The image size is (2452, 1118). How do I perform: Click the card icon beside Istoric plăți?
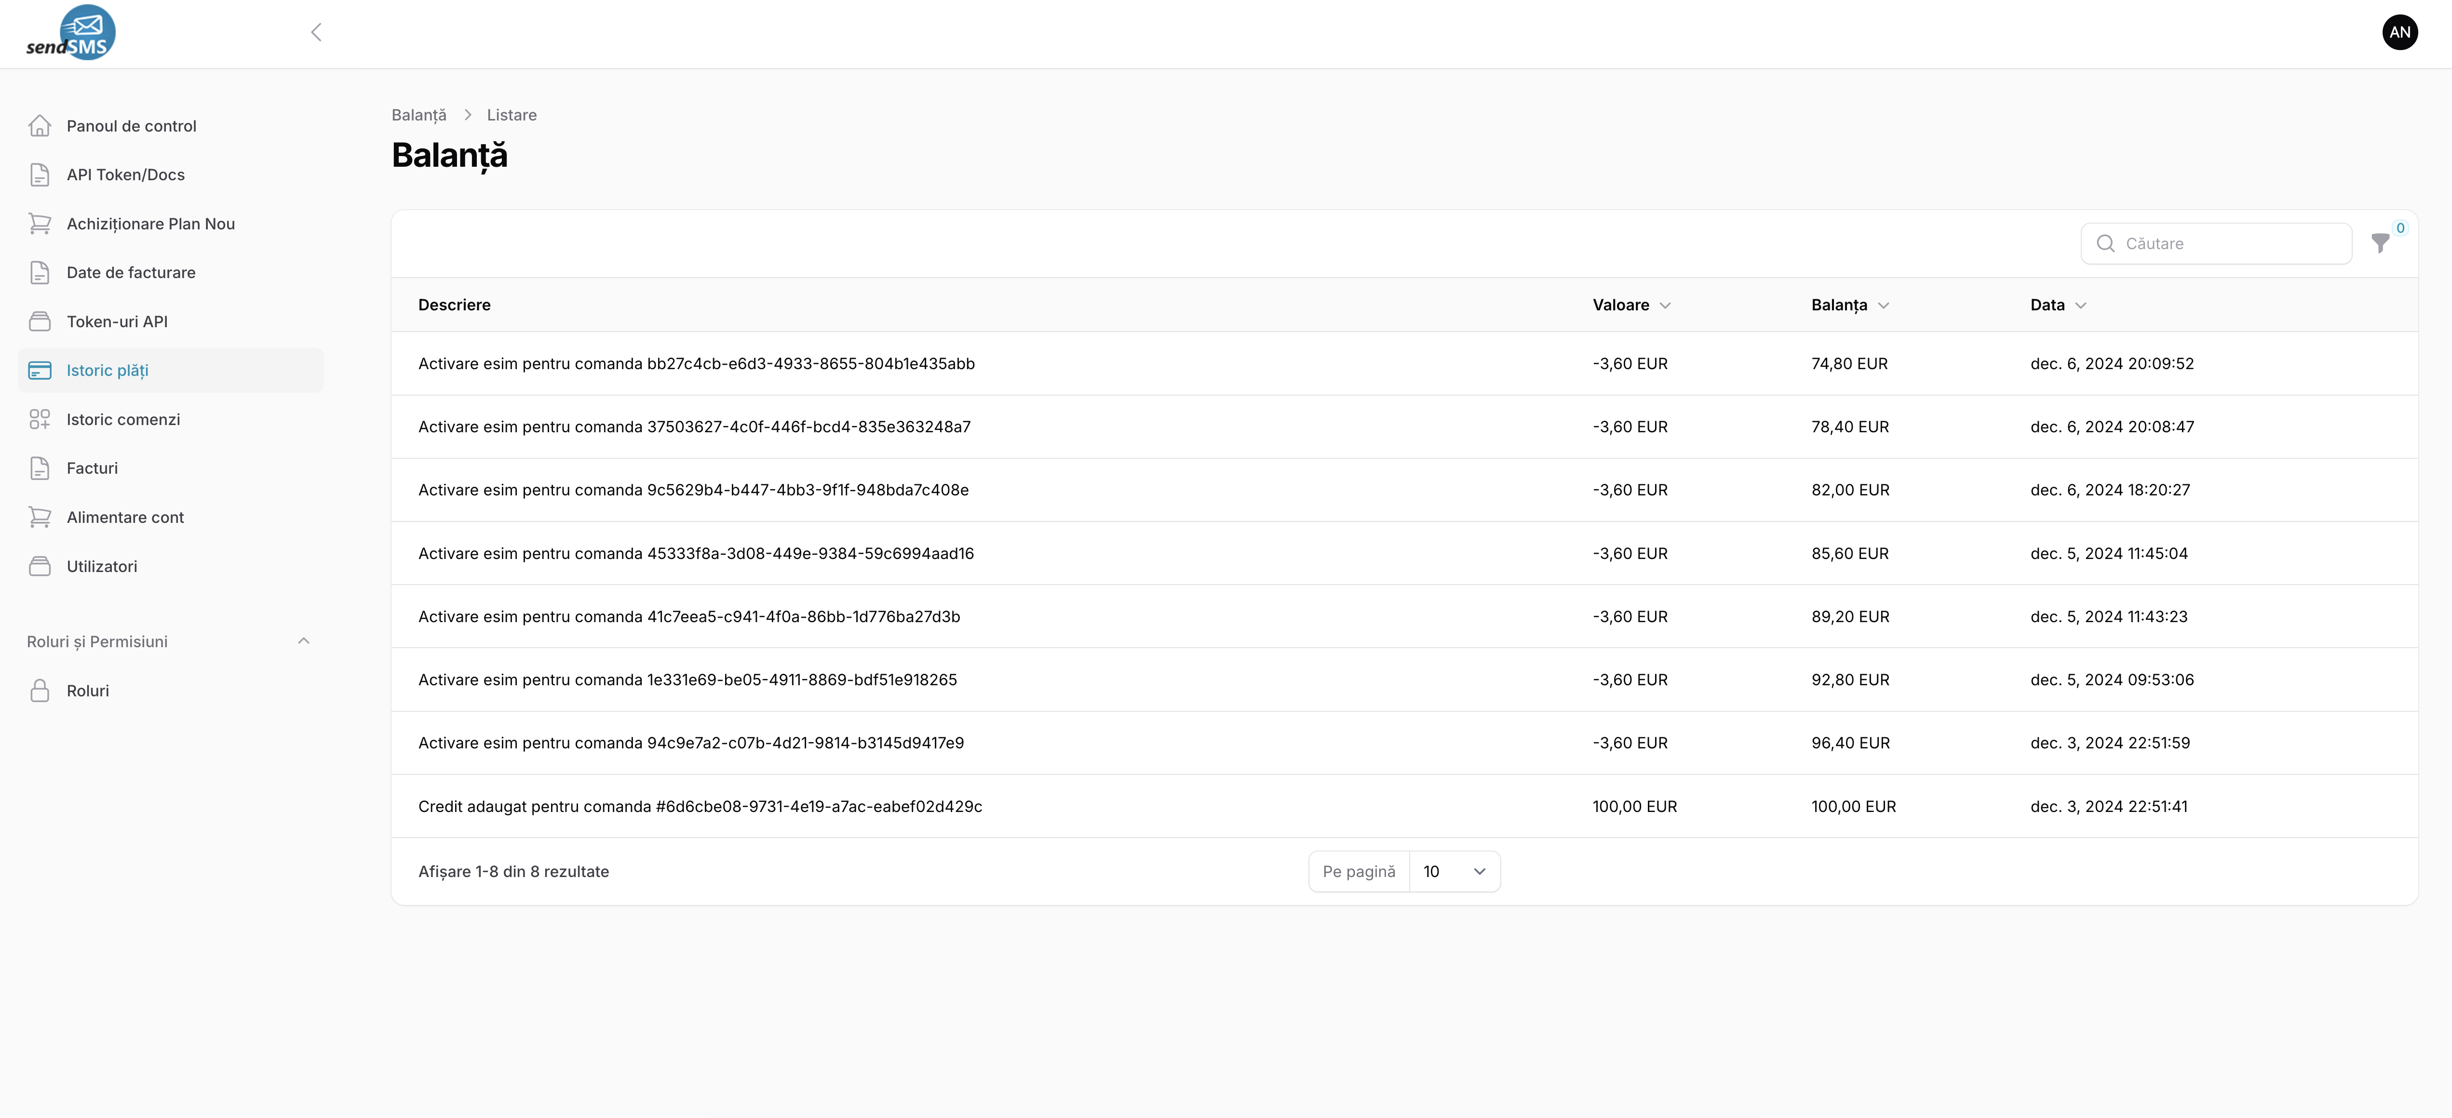40,370
